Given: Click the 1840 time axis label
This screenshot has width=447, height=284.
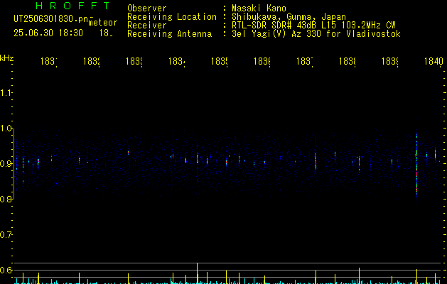Looking at the screenshot, I should click(433, 61).
